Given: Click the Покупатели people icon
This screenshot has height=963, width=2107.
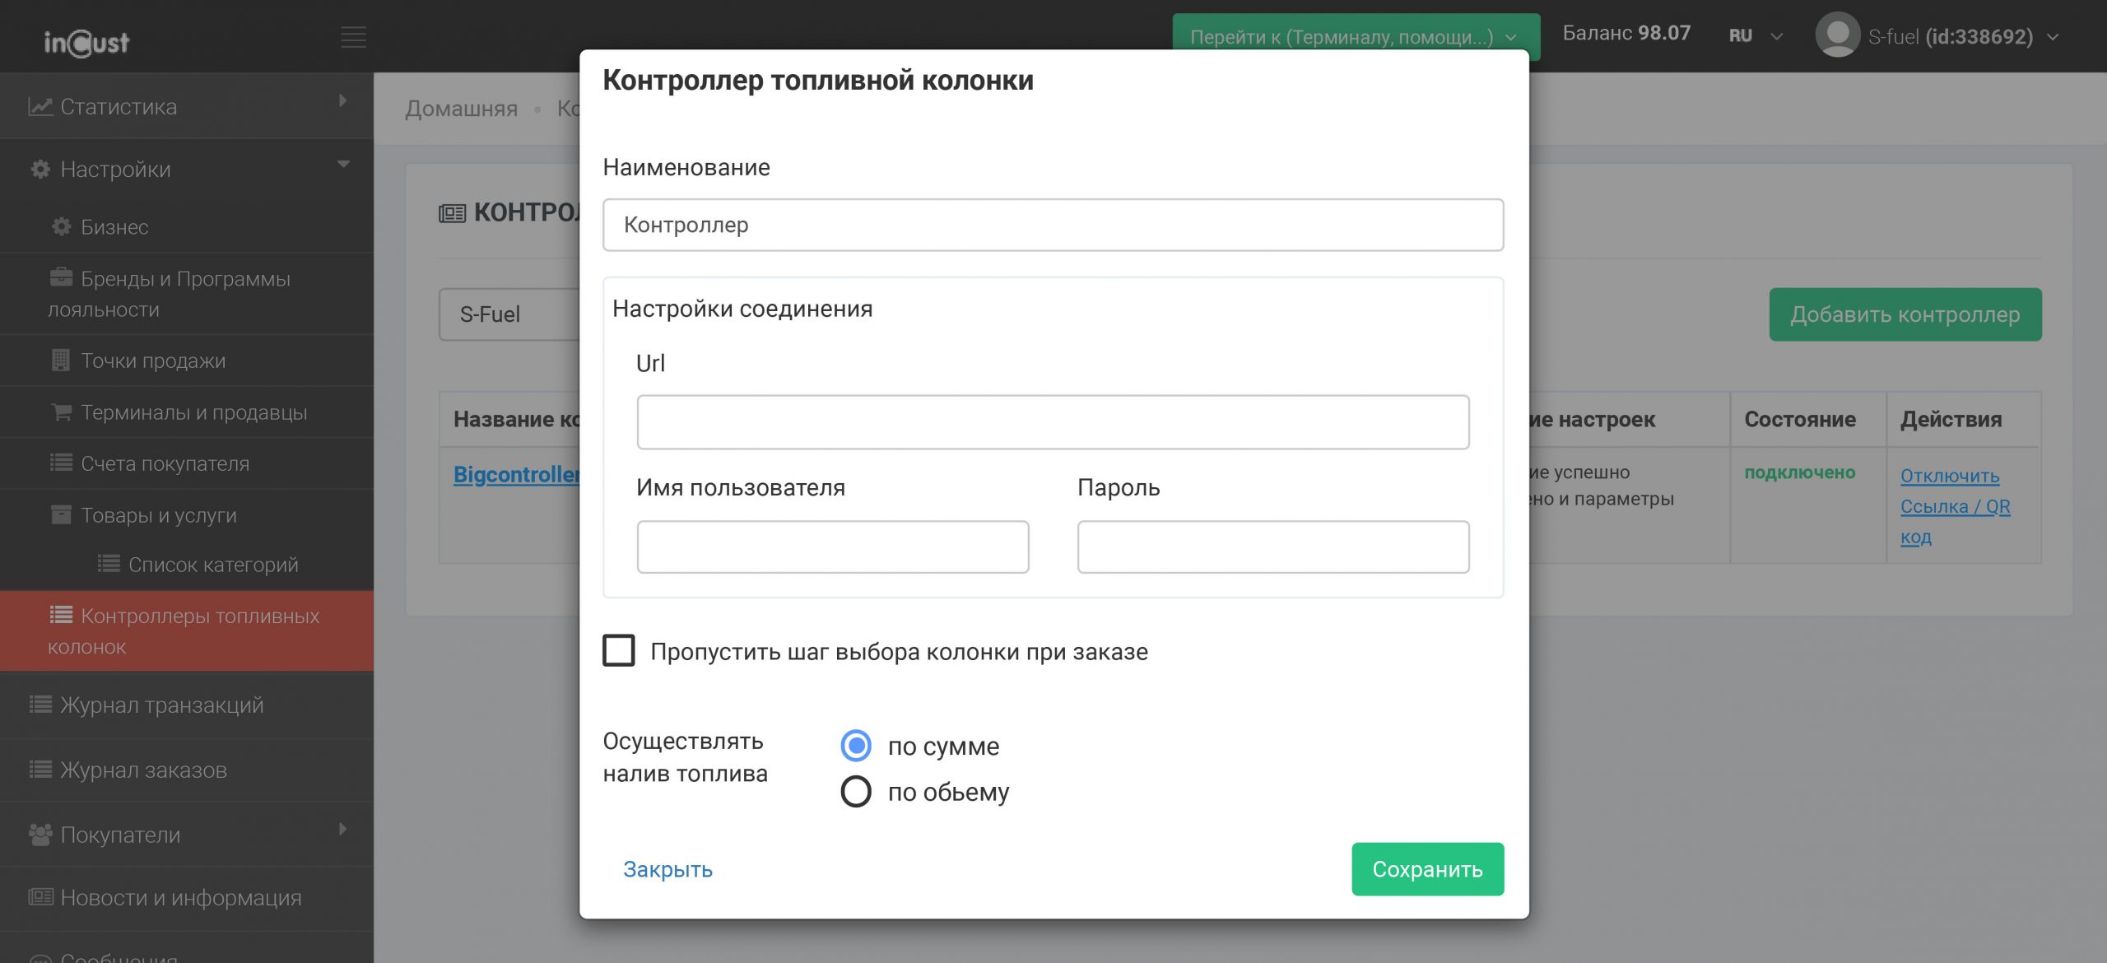Looking at the screenshot, I should pyautogui.click(x=40, y=835).
